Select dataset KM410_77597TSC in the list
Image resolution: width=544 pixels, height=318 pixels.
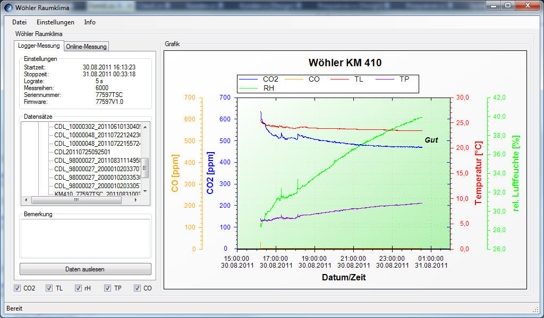[x=97, y=193]
